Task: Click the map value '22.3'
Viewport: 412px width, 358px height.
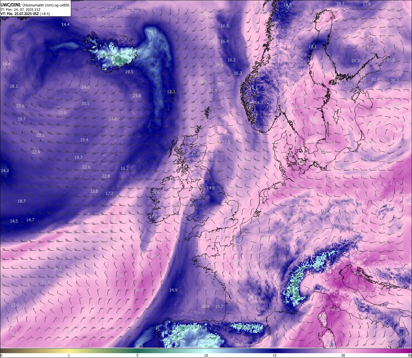Action: click(x=285, y=231)
